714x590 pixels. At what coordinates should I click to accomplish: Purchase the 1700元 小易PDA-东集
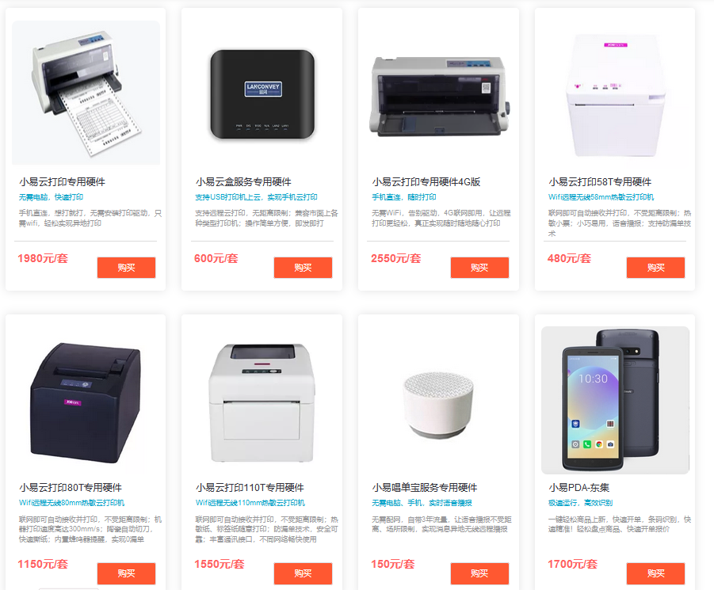pyautogui.click(x=655, y=573)
